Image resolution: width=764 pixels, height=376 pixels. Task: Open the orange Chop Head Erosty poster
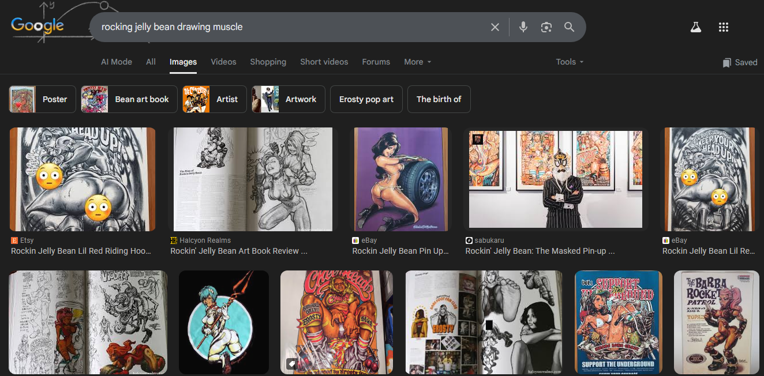(x=337, y=322)
